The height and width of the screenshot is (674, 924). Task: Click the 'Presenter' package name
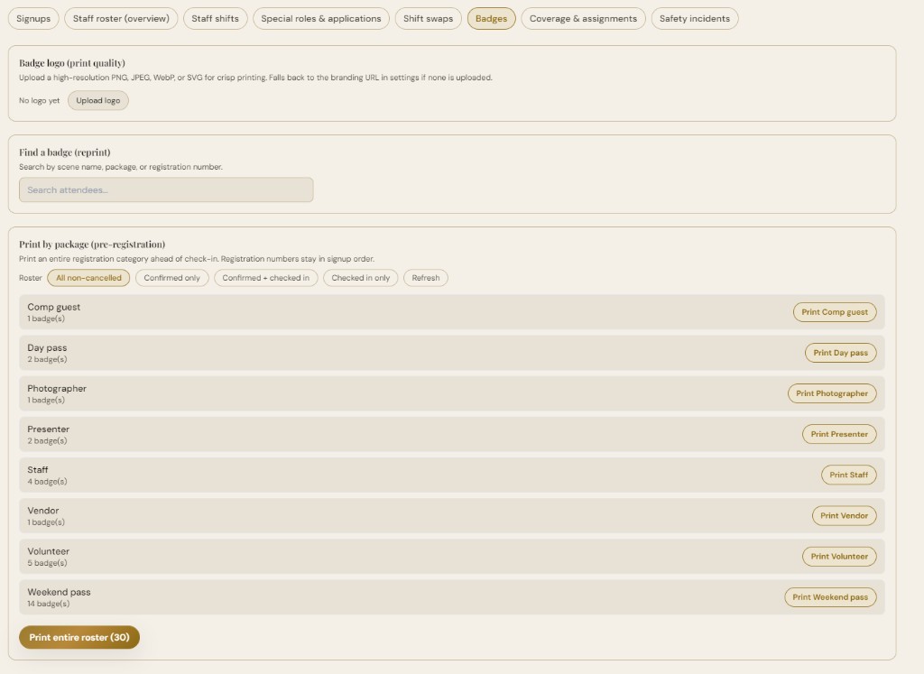[49, 429]
